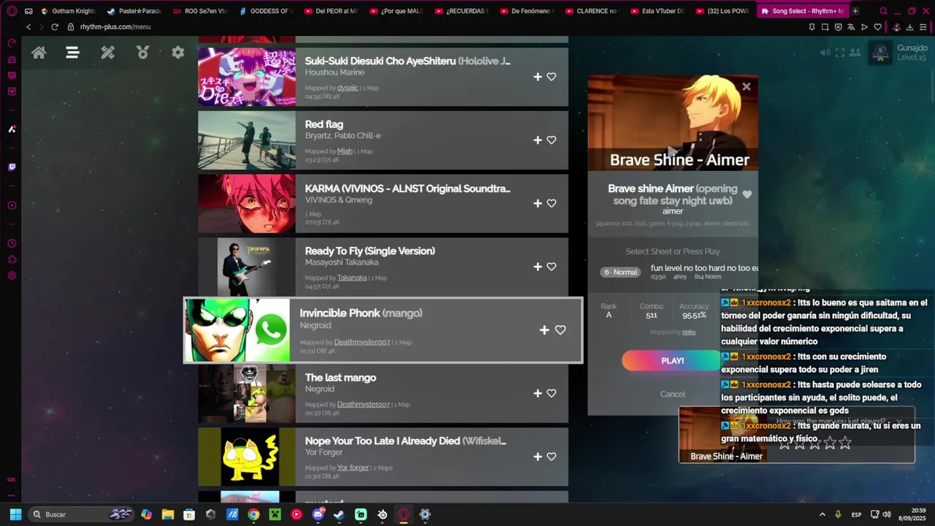This screenshot has height=526, width=935.
Task: Select the Red flag song thumbnail
Action: (246, 140)
